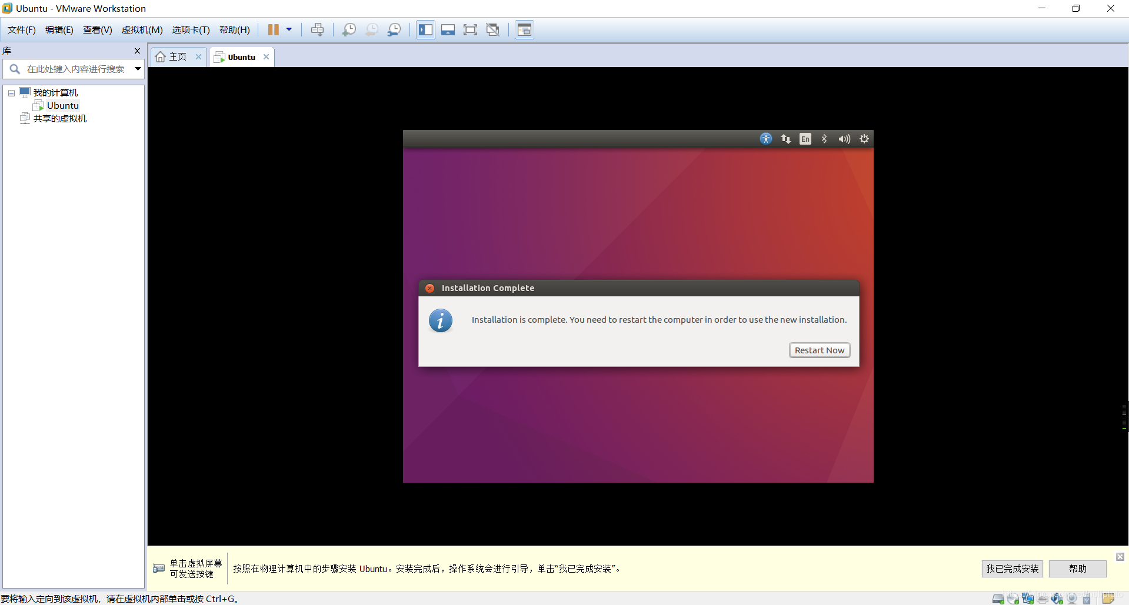Close the Ubuntu tab
The width and height of the screenshot is (1129, 605).
click(267, 57)
